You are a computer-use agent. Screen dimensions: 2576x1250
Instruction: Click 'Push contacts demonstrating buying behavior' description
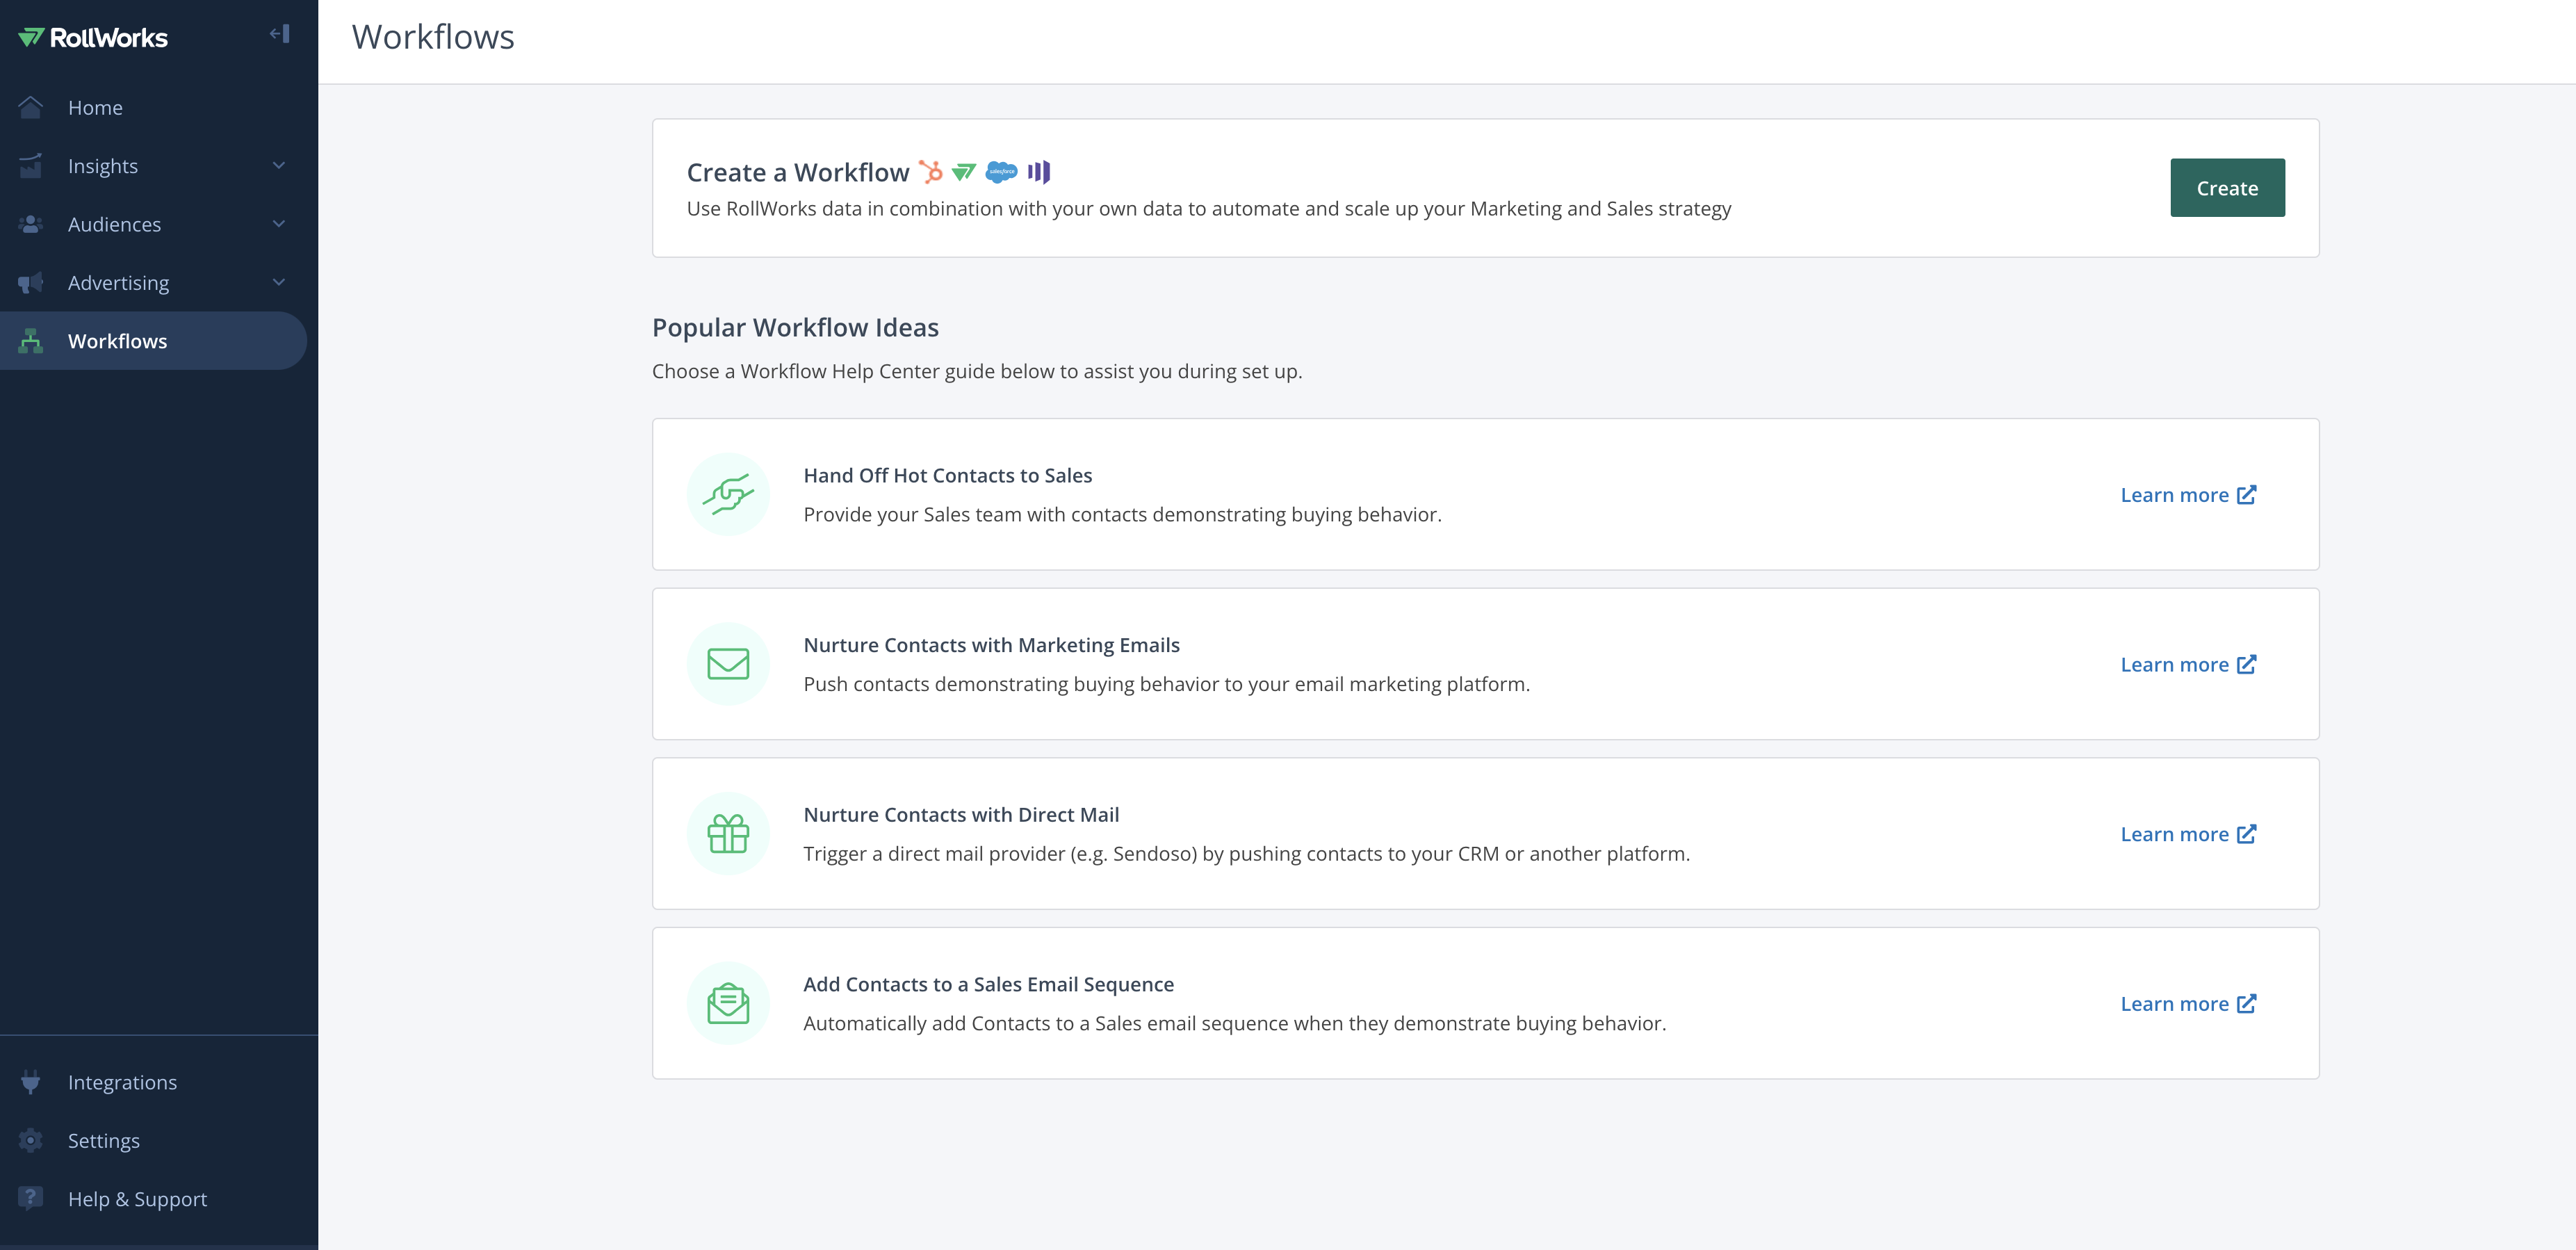(1166, 685)
